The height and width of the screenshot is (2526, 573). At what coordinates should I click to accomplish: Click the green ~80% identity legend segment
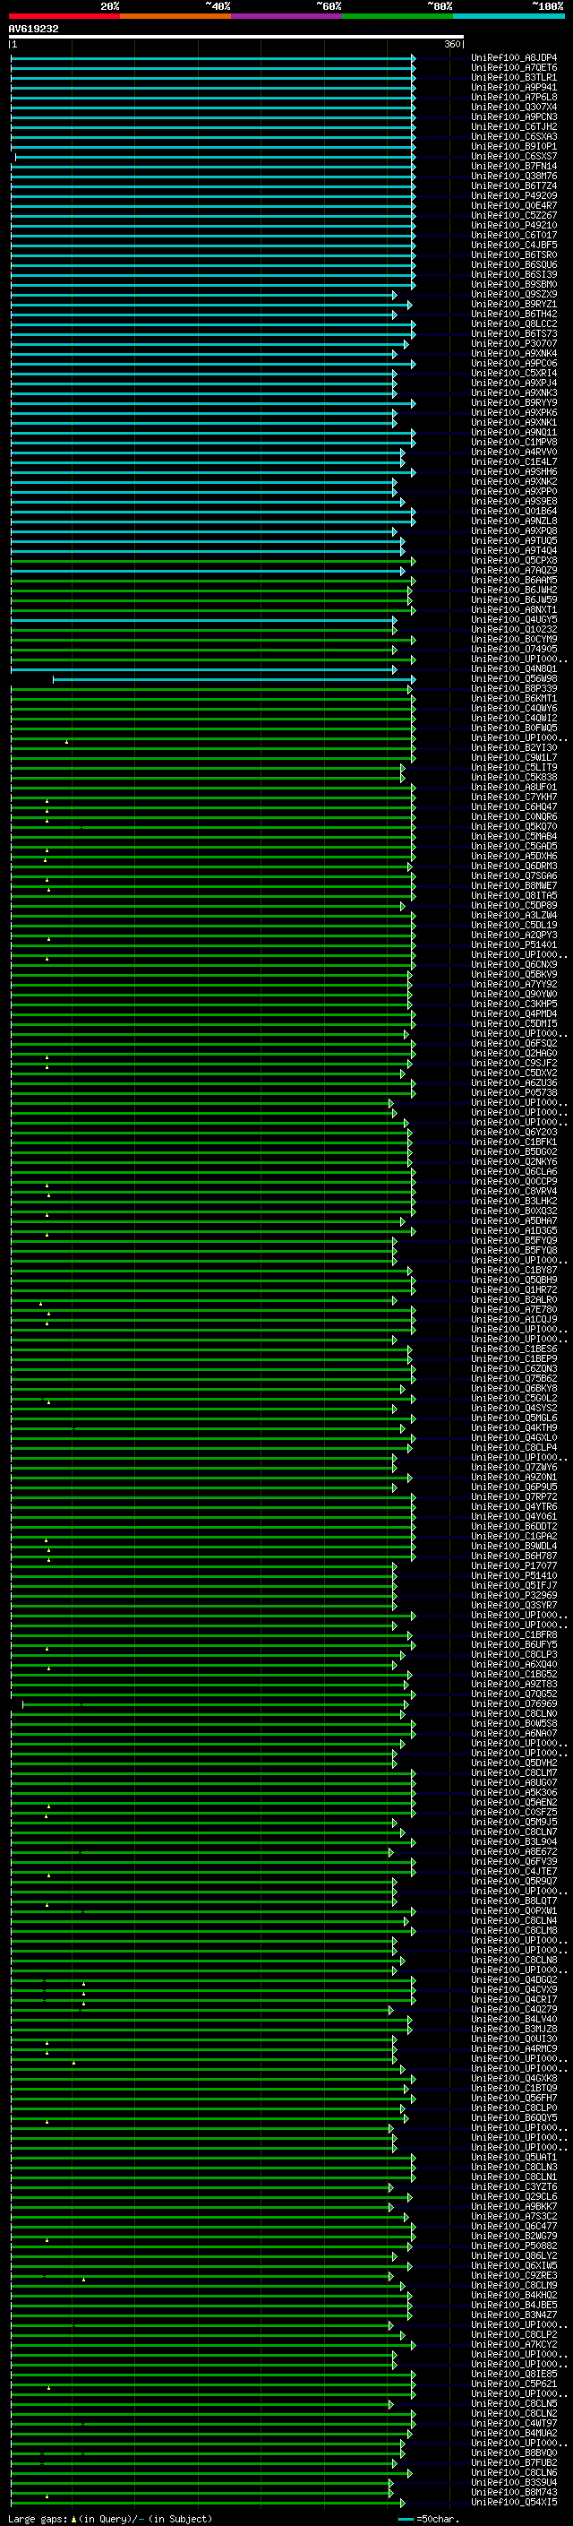tap(398, 16)
